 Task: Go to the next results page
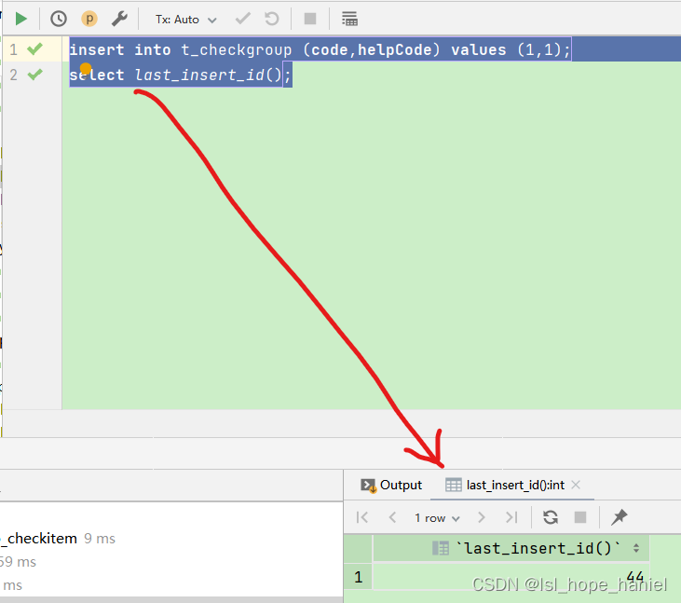pyautogui.click(x=481, y=517)
